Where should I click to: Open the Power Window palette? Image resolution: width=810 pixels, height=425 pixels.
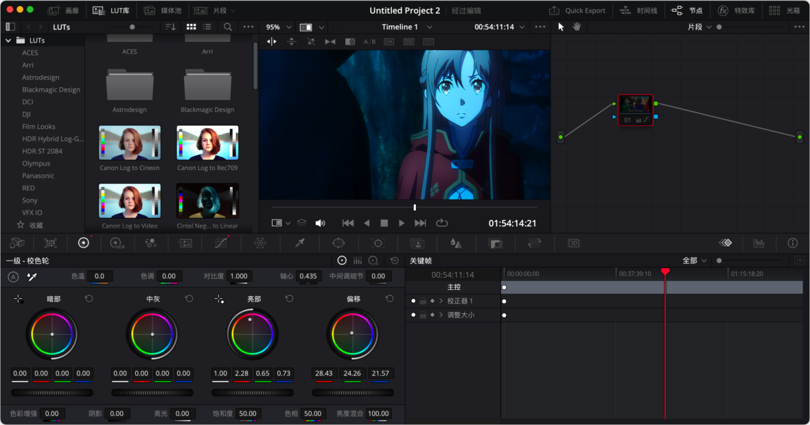click(x=339, y=243)
